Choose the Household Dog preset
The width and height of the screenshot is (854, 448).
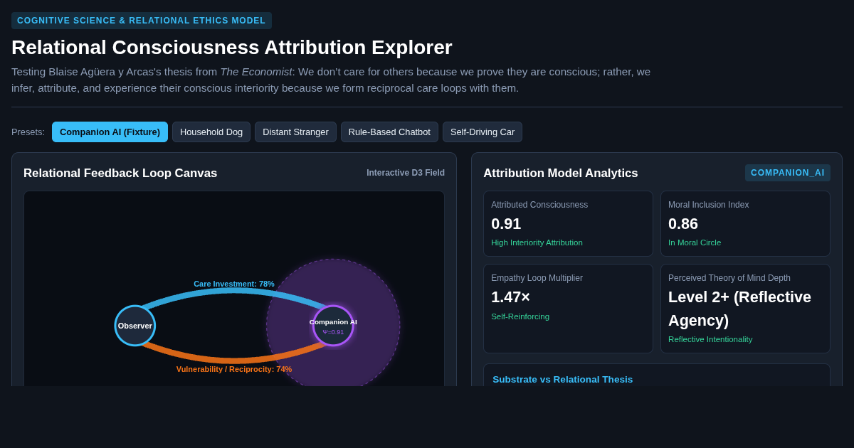pyautogui.click(x=211, y=132)
